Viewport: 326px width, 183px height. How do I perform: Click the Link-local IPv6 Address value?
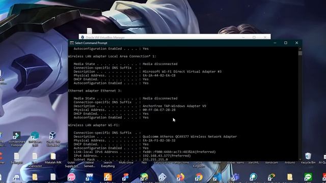pyautogui.click(x=179, y=152)
